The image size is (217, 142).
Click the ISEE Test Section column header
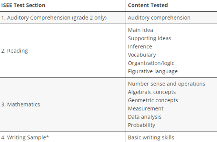tap(23, 5)
